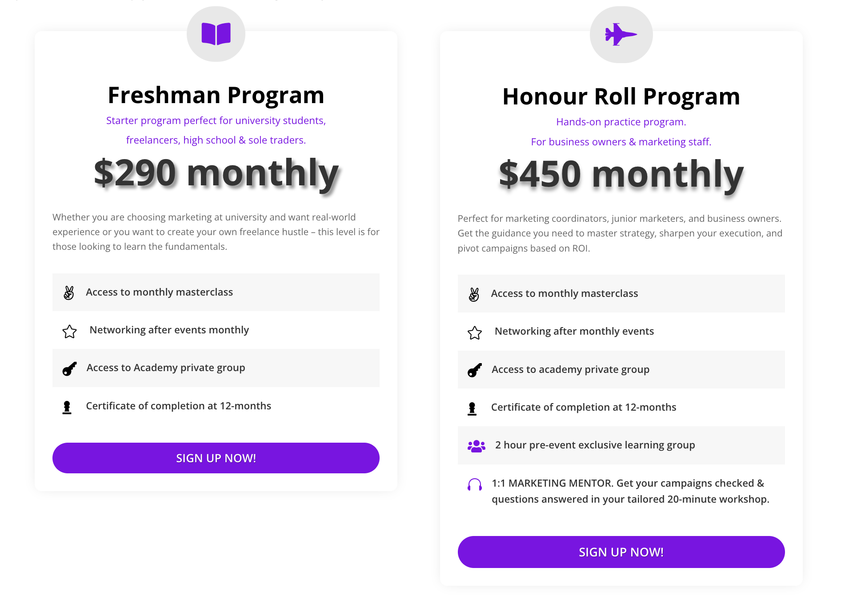Click the headphones icon beside 1:1 Marketing Mentor
This screenshot has height=600, width=841.
pyautogui.click(x=475, y=484)
